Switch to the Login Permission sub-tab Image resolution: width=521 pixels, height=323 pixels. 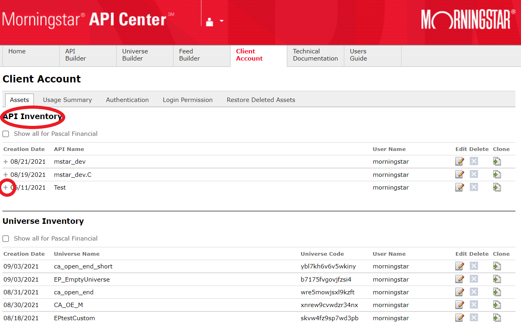pyautogui.click(x=187, y=100)
